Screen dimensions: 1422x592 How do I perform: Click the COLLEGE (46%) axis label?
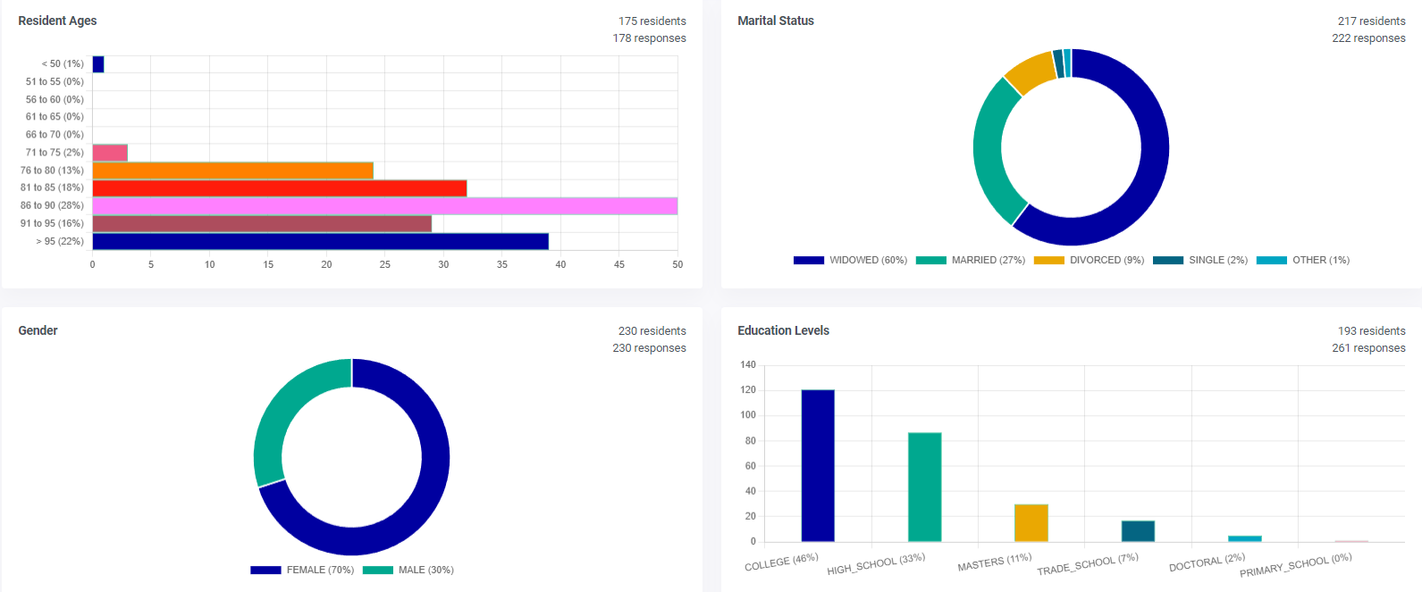pyautogui.click(x=781, y=563)
